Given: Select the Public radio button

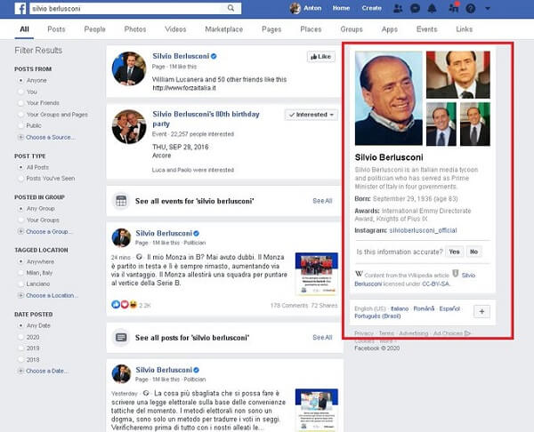Looking at the screenshot, I should point(20,125).
